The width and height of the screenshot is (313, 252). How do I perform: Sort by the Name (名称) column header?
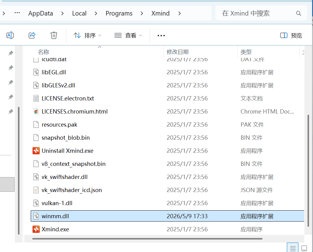(x=43, y=52)
